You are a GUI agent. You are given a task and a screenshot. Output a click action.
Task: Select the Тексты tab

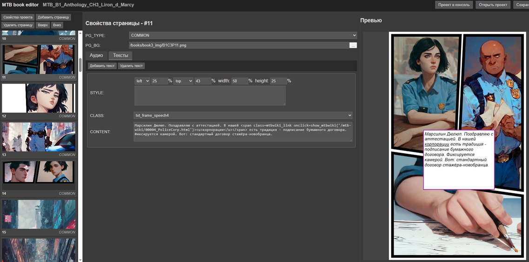(121, 56)
